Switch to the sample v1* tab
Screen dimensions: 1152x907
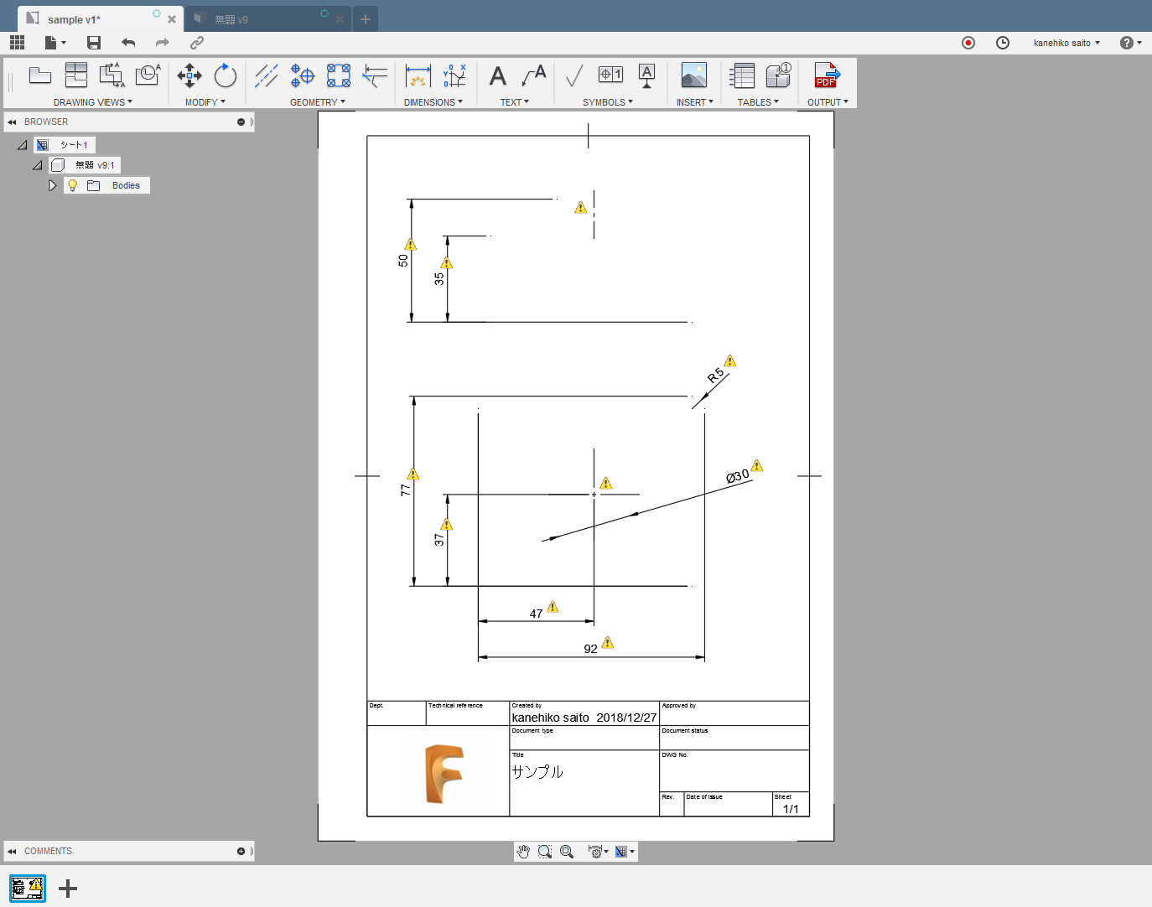[x=101, y=18]
